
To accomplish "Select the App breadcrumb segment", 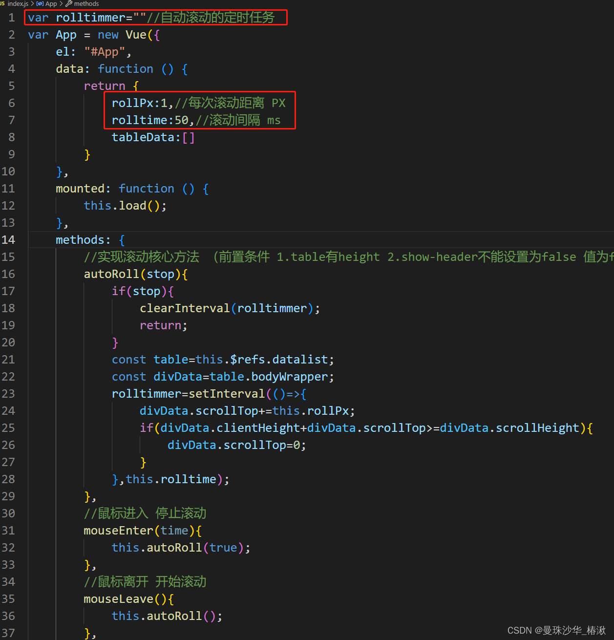I will click(x=51, y=3).
